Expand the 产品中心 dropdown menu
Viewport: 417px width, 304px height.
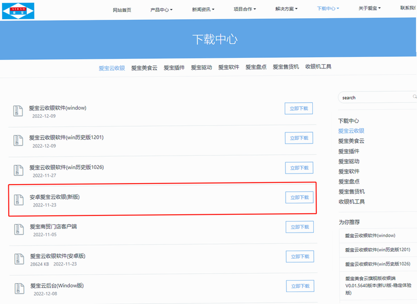click(x=162, y=10)
